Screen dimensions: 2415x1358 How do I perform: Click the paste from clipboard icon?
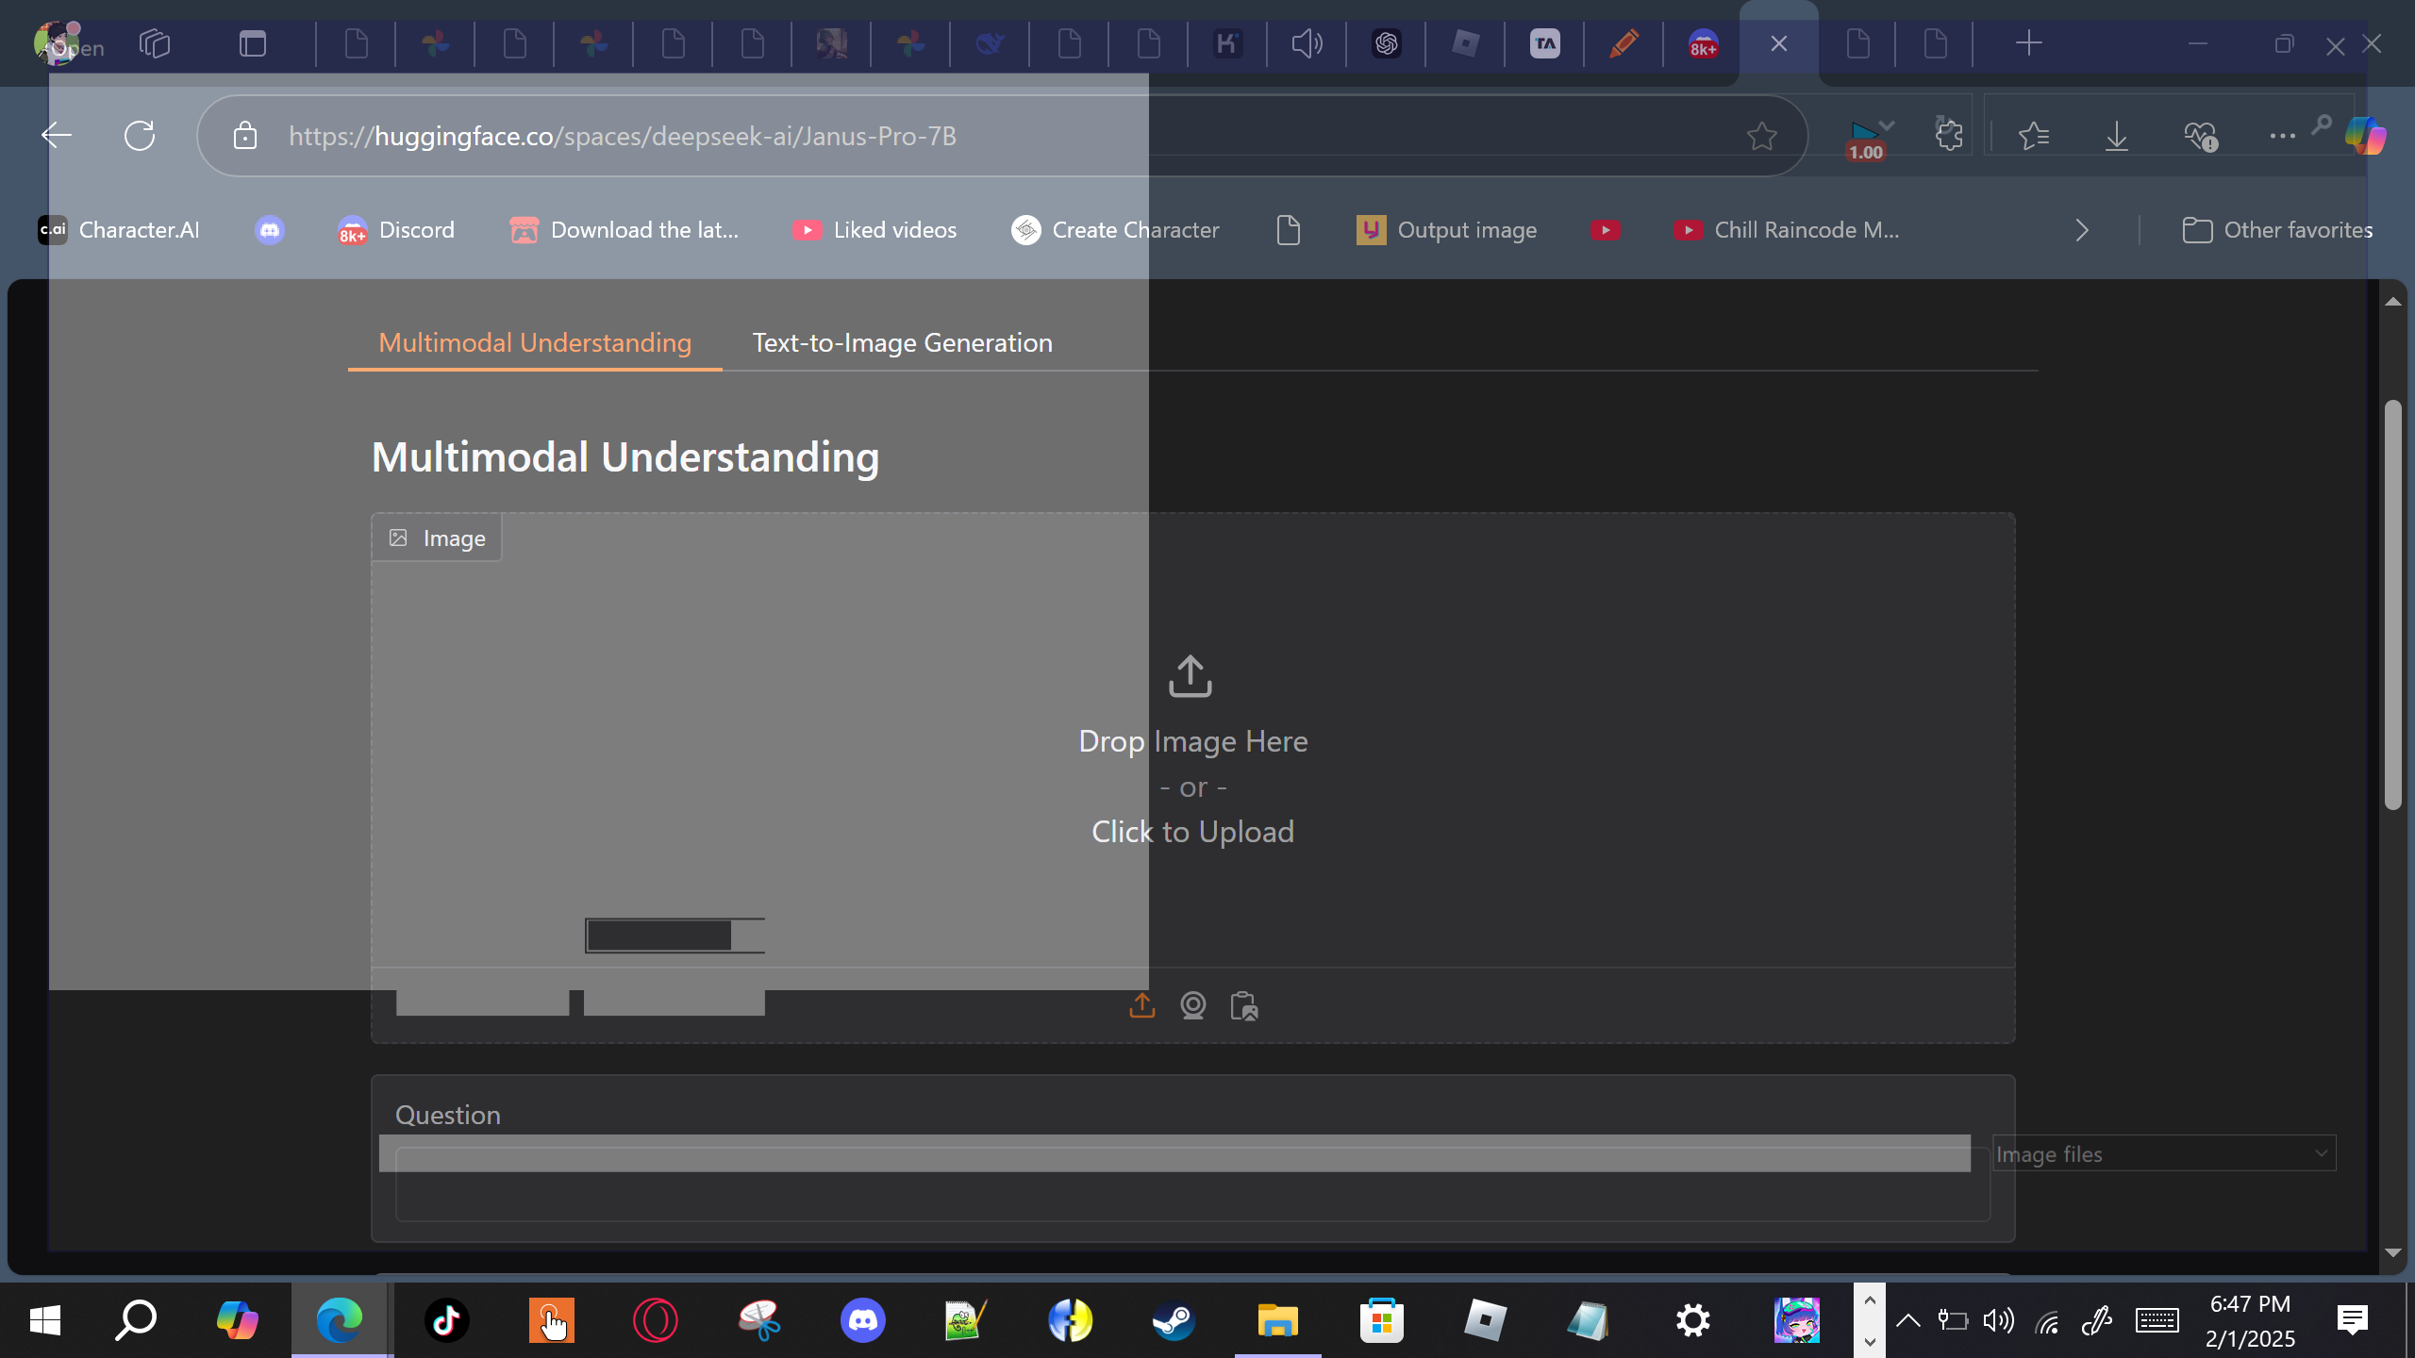coord(1243,1005)
